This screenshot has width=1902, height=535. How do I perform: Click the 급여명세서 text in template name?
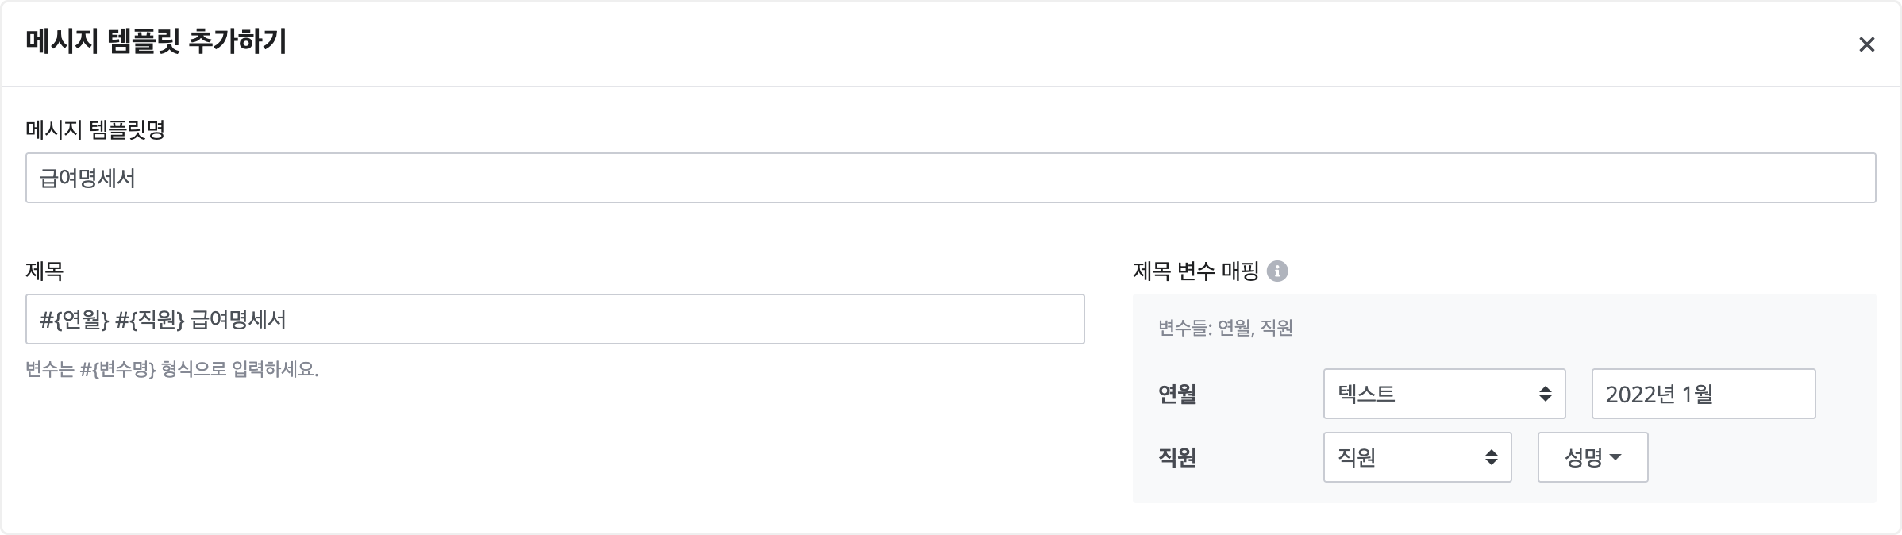click(88, 178)
